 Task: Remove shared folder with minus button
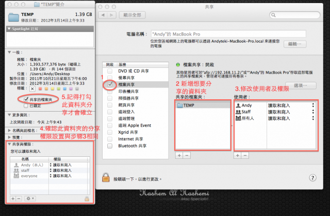tap(187, 155)
